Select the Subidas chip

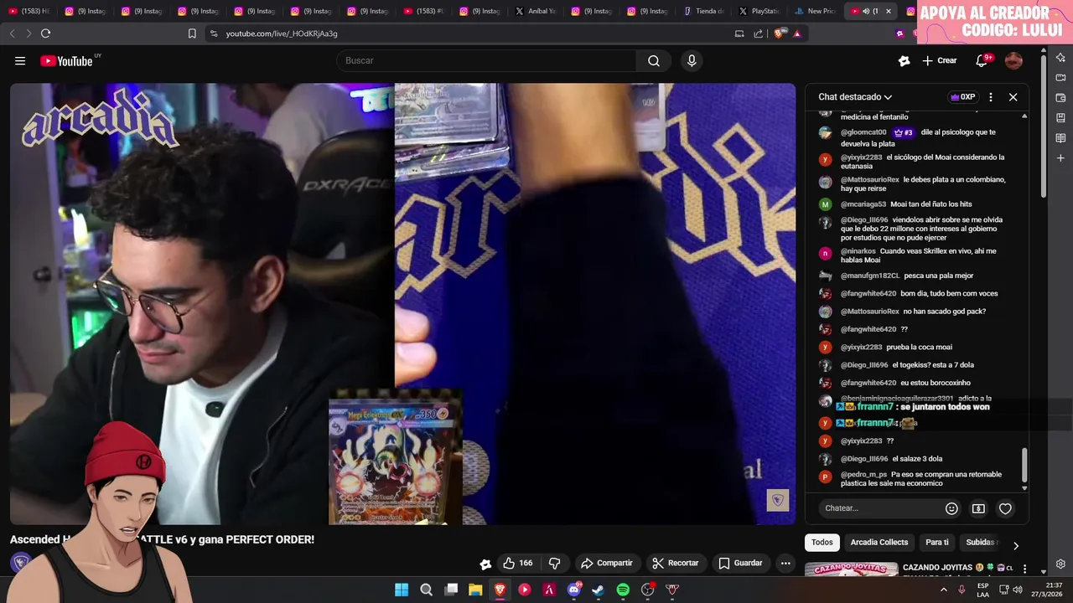[980, 542]
